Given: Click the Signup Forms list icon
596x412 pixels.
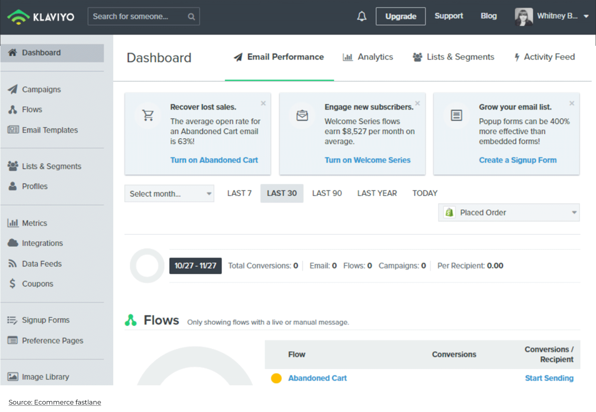Looking at the screenshot, I should pyautogui.click(x=12, y=320).
